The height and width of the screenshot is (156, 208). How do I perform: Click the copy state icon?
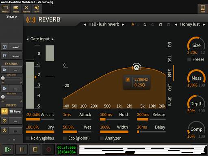tap(160, 24)
